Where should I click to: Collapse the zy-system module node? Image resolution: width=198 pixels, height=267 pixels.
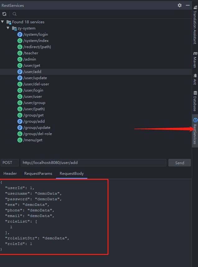click(8, 28)
